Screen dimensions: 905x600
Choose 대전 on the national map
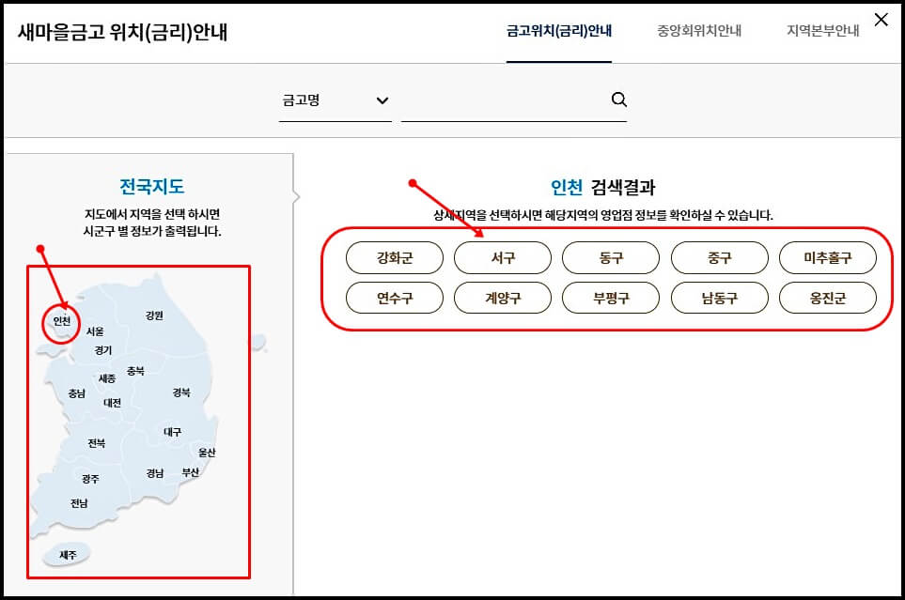(112, 403)
